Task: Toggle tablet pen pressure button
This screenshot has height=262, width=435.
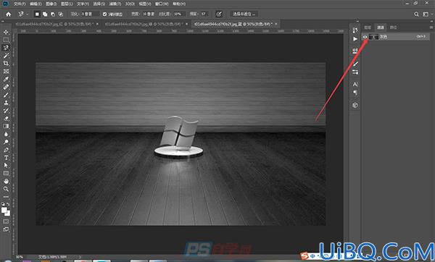Action: point(219,14)
